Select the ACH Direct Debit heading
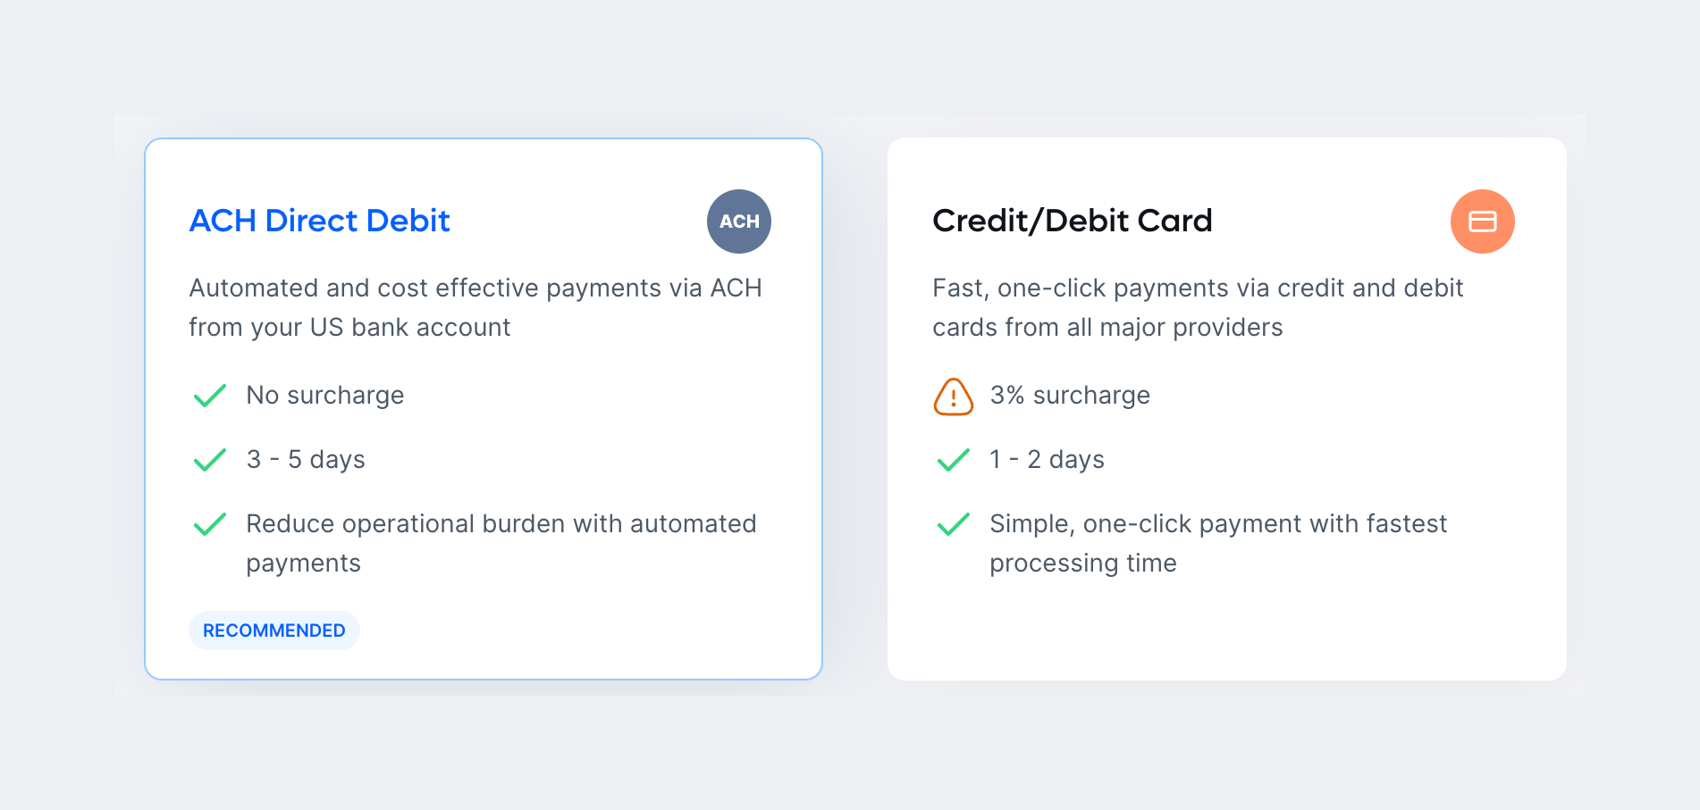This screenshot has height=810, width=1700. [319, 221]
